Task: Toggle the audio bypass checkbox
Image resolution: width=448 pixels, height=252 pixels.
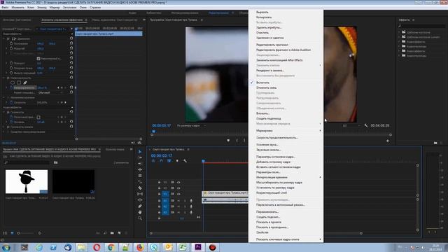Action: click(x=38, y=117)
